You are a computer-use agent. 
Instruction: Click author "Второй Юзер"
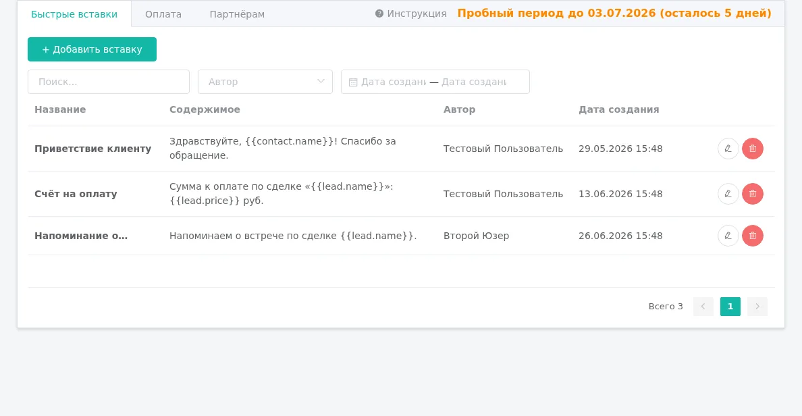pos(476,236)
